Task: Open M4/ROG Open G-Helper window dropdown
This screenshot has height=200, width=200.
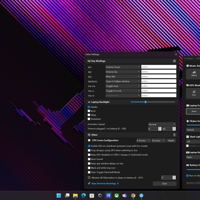Action: pos(123,81)
